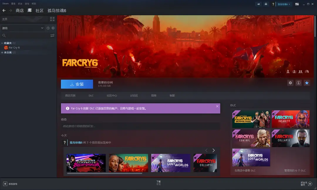Go to the 库 tab
The image size is (317, 190).
30,11
